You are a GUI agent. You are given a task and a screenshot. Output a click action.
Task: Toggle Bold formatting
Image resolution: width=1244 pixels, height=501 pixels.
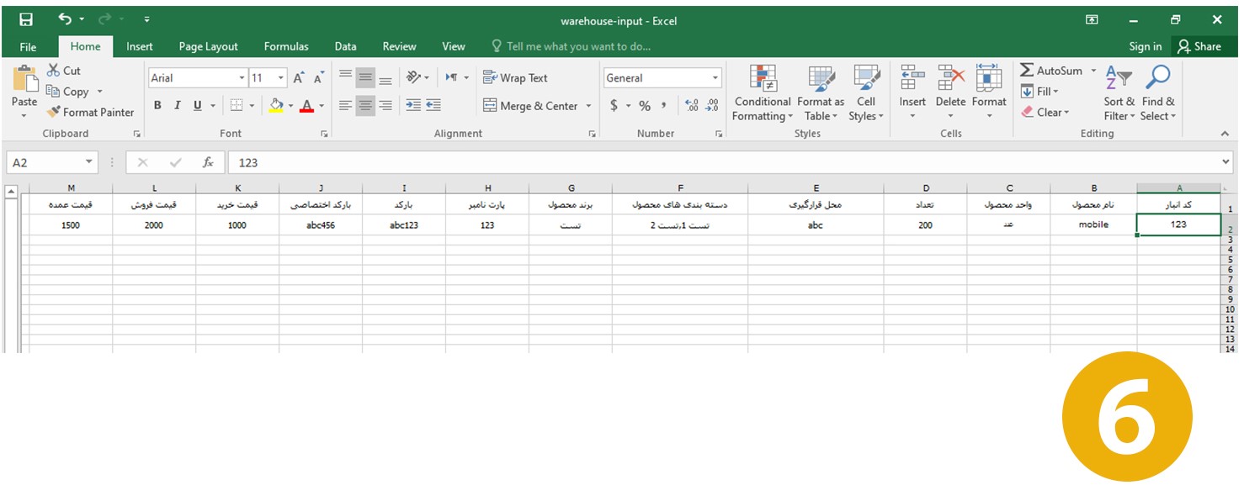tap(157, 105)
